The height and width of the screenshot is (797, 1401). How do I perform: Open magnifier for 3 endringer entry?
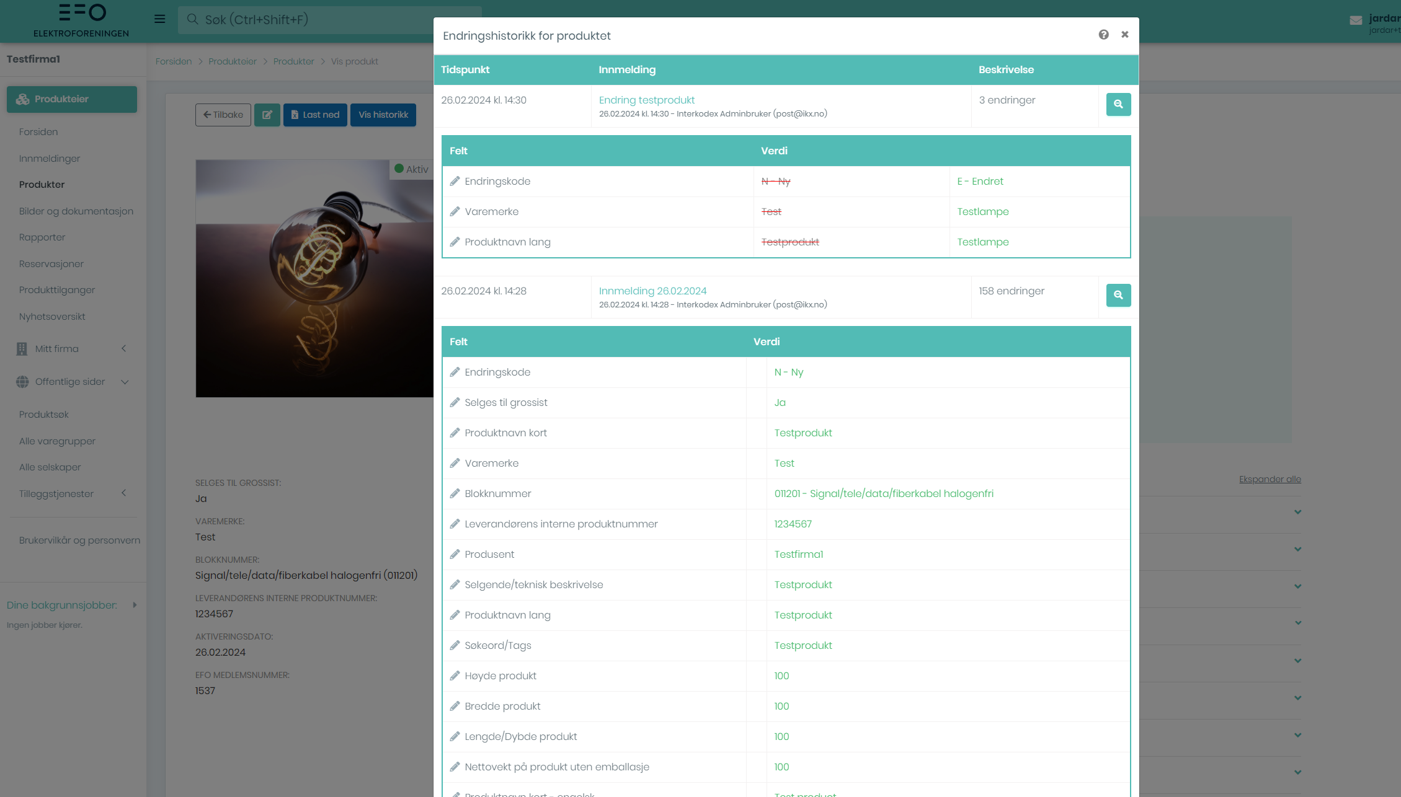pos(1118,105)
